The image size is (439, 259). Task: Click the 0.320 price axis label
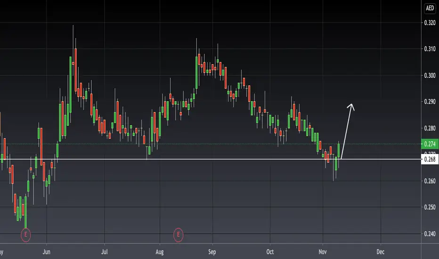pos(430,23)
